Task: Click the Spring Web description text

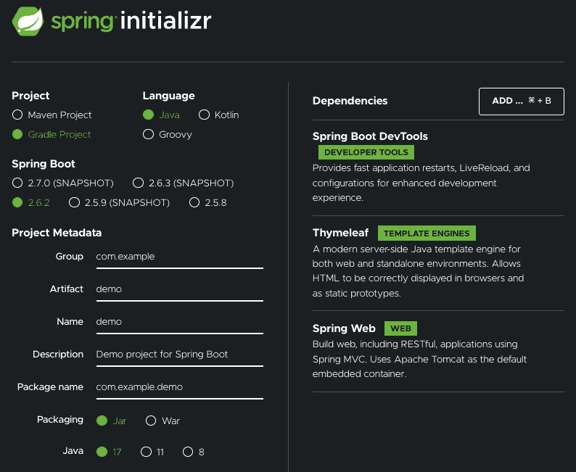Action: tap(419, 359)
